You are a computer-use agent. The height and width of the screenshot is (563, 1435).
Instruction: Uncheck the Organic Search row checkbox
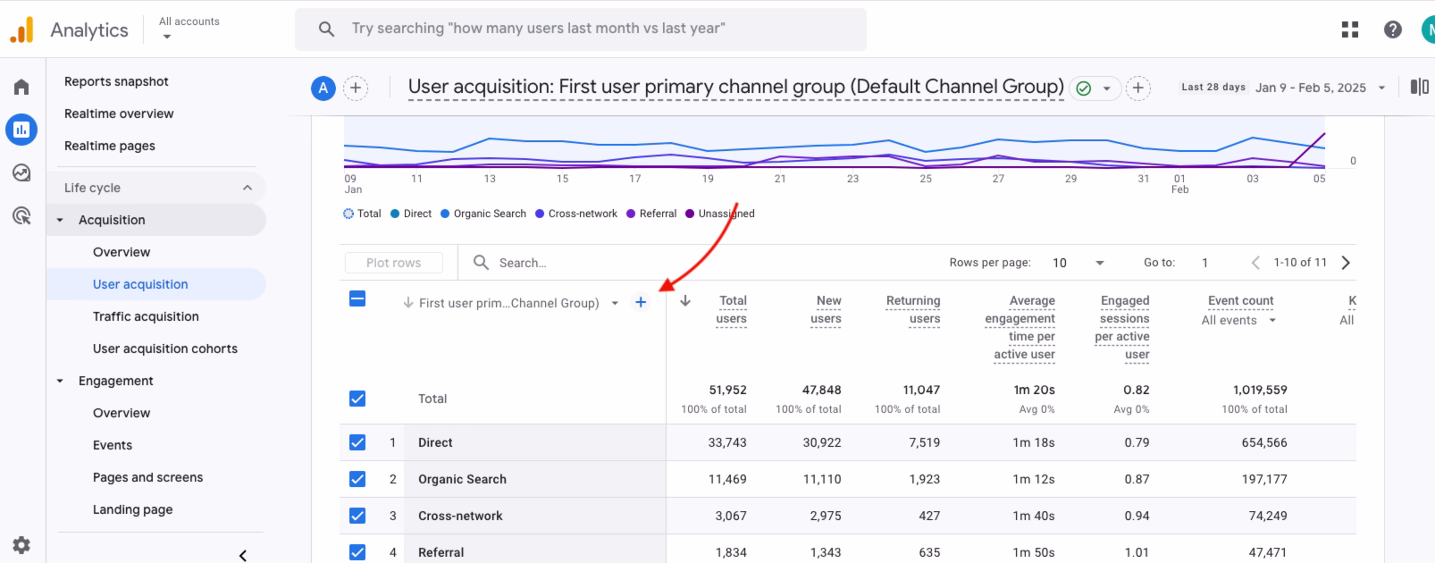[x=357, y=479]
